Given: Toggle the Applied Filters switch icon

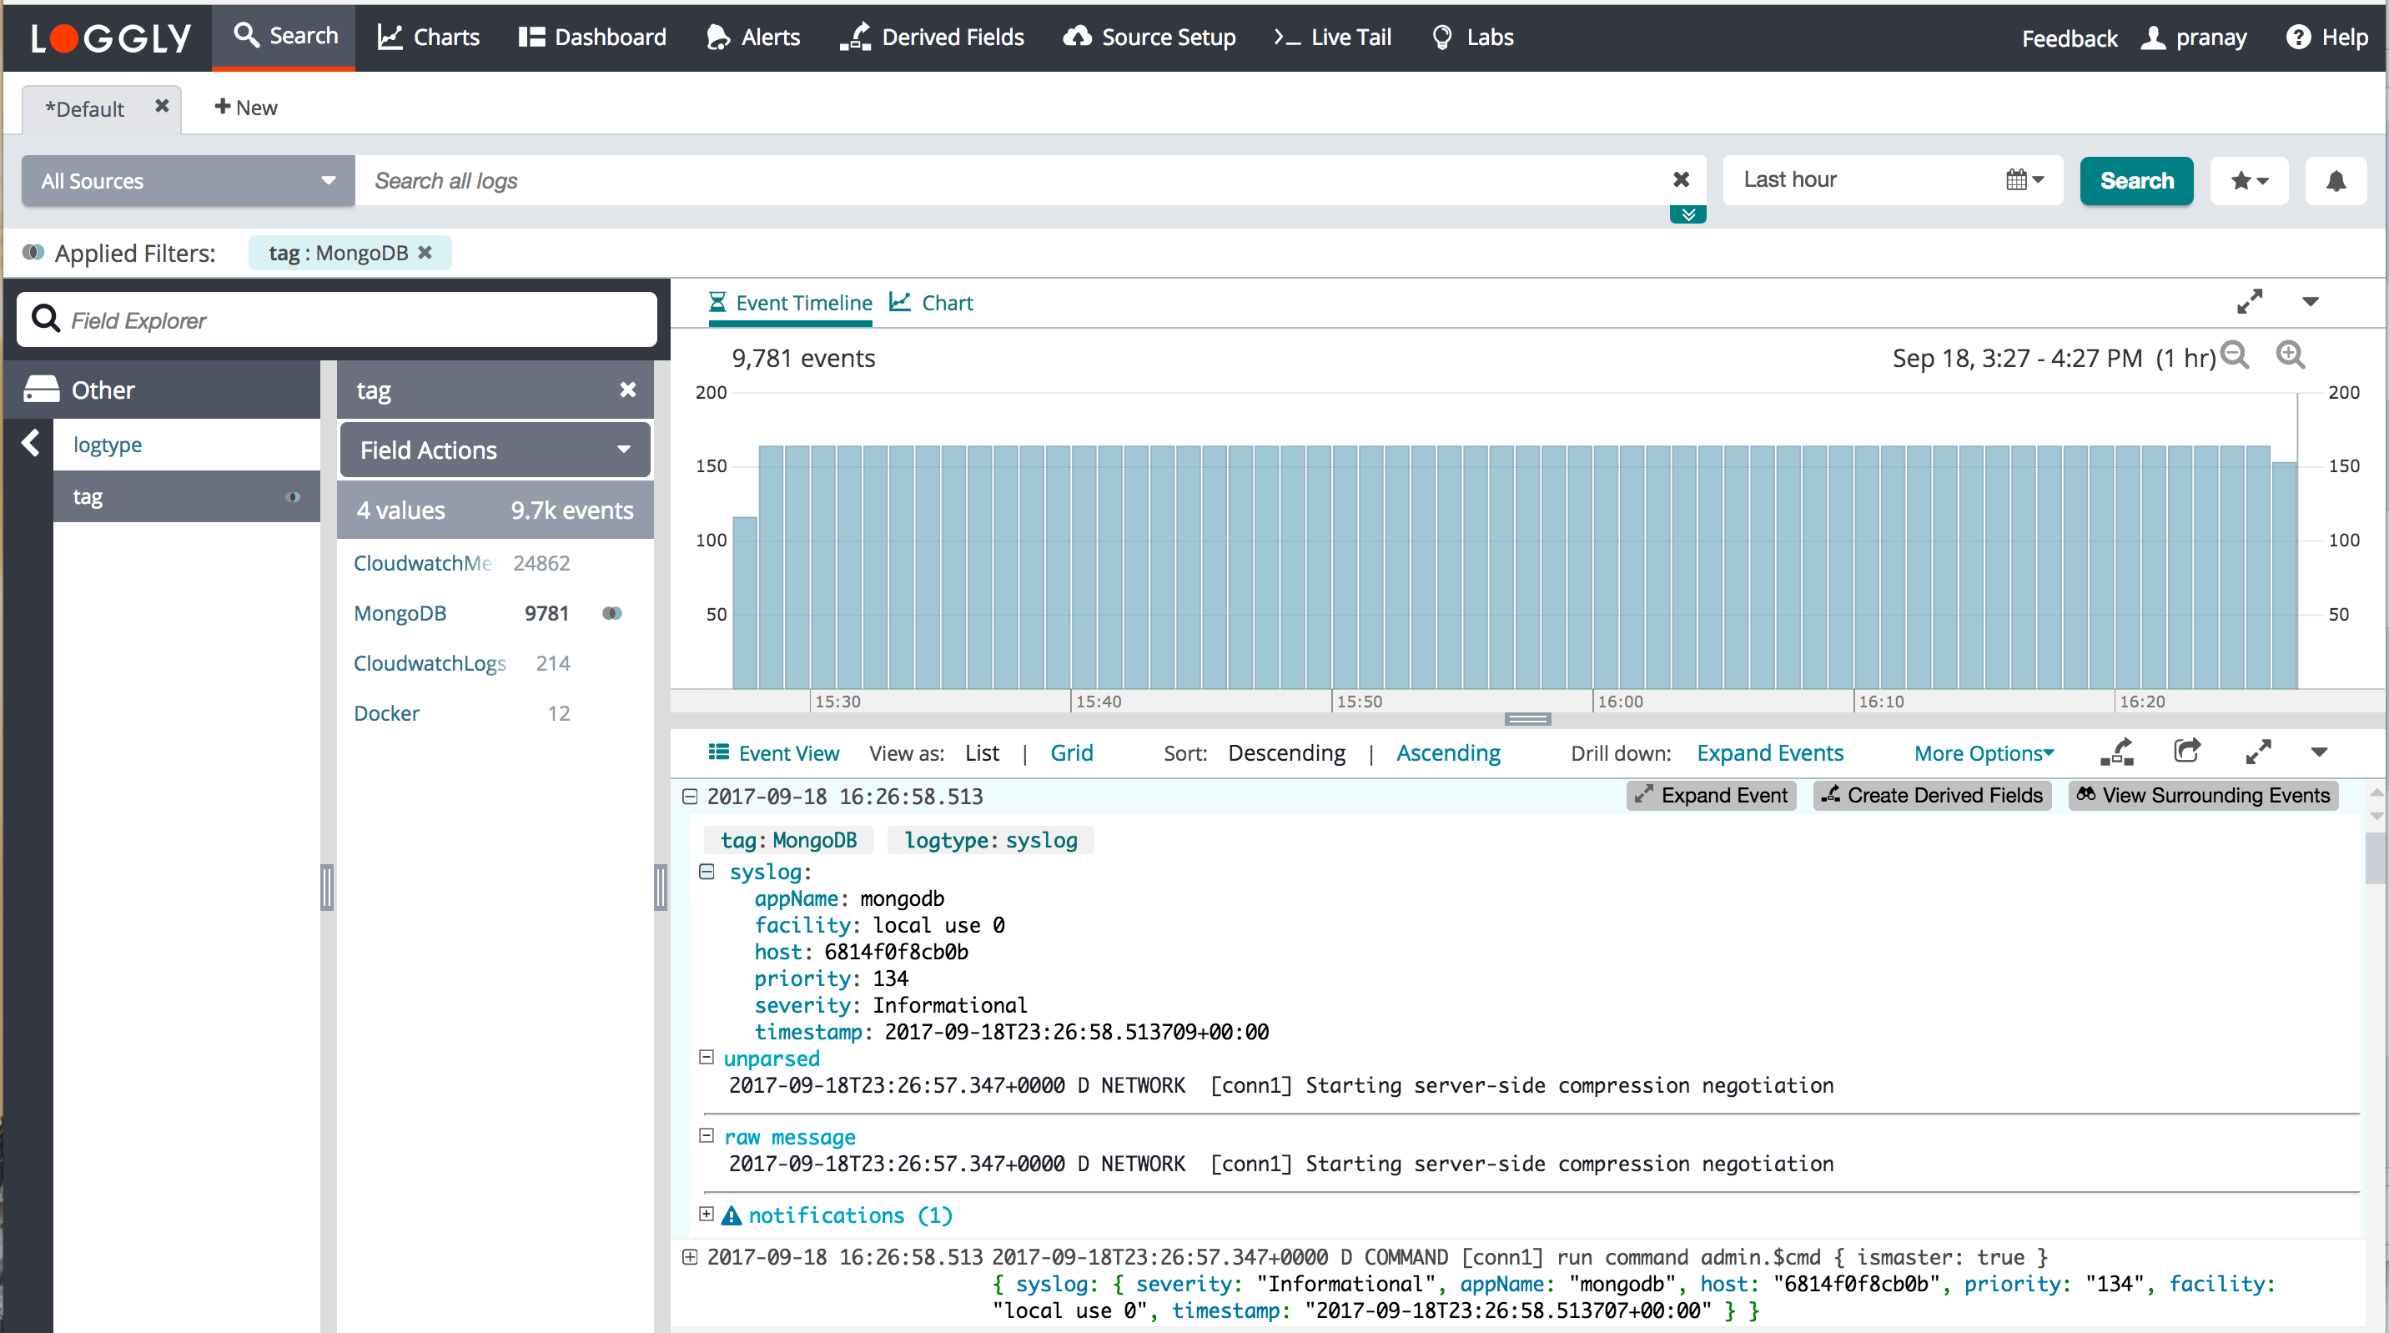Looking at the screenshot, I should point(33,252).
